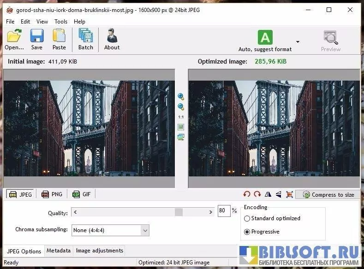The width and height of the screenshot is (364, 269).
Task: Click the Quality slider thumb
Action: (x=179, y=212)
